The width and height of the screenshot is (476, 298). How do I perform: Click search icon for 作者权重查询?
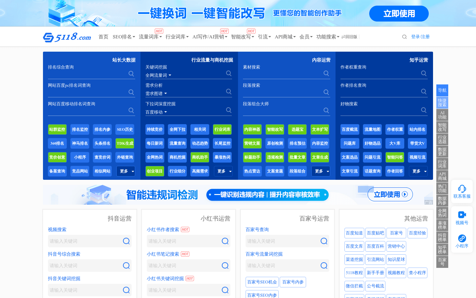coord(424,74)
